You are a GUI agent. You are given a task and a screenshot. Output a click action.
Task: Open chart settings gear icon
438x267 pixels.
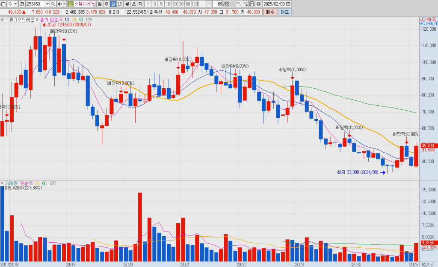tap(258, 4)
